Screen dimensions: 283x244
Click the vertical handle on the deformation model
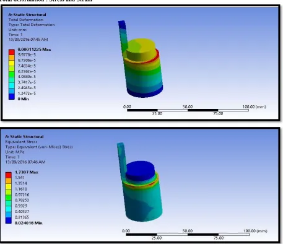(123, 37)
